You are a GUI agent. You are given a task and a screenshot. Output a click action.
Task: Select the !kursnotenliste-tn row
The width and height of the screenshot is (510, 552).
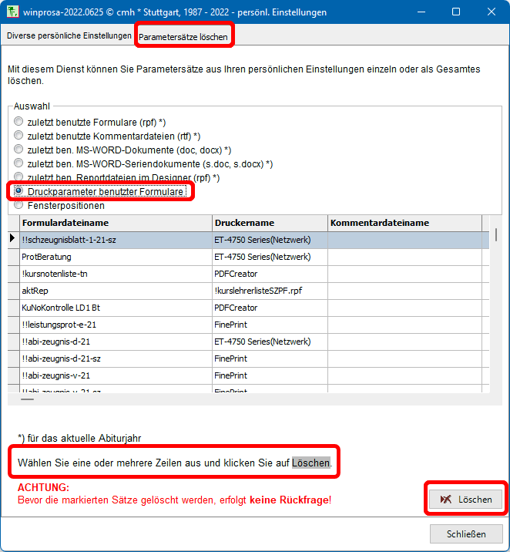[116, 274]
